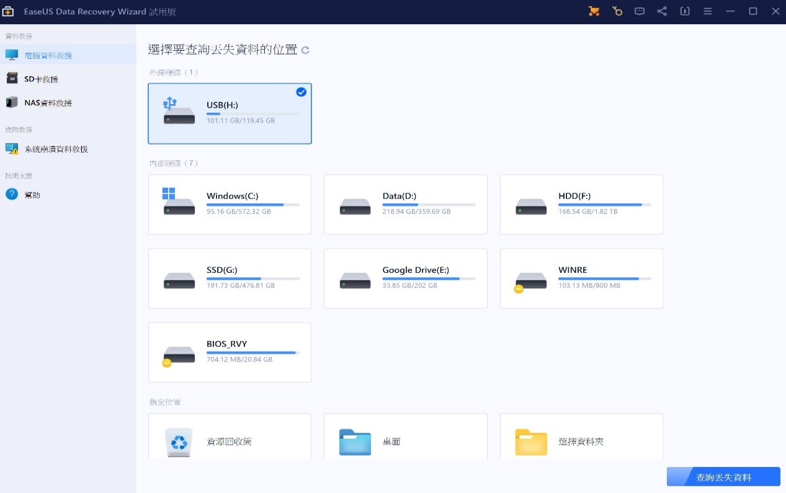Image resolution: width=786 pixels, height=493 pixels.
Task: Click the HDD(F:) drive icon
Action: coord(531,207)
